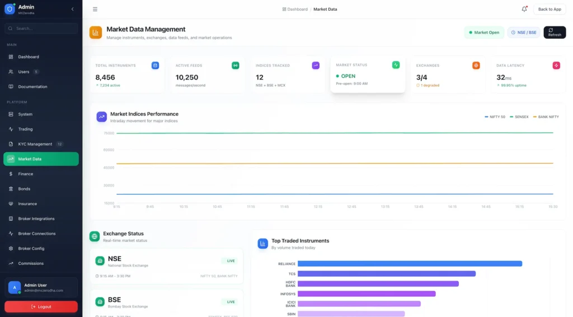
Task: Click the Refresh button
Action: point(555,32)
